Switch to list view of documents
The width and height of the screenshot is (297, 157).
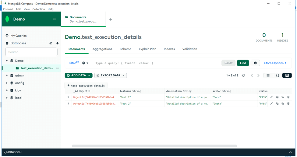(x=268, y=75)
